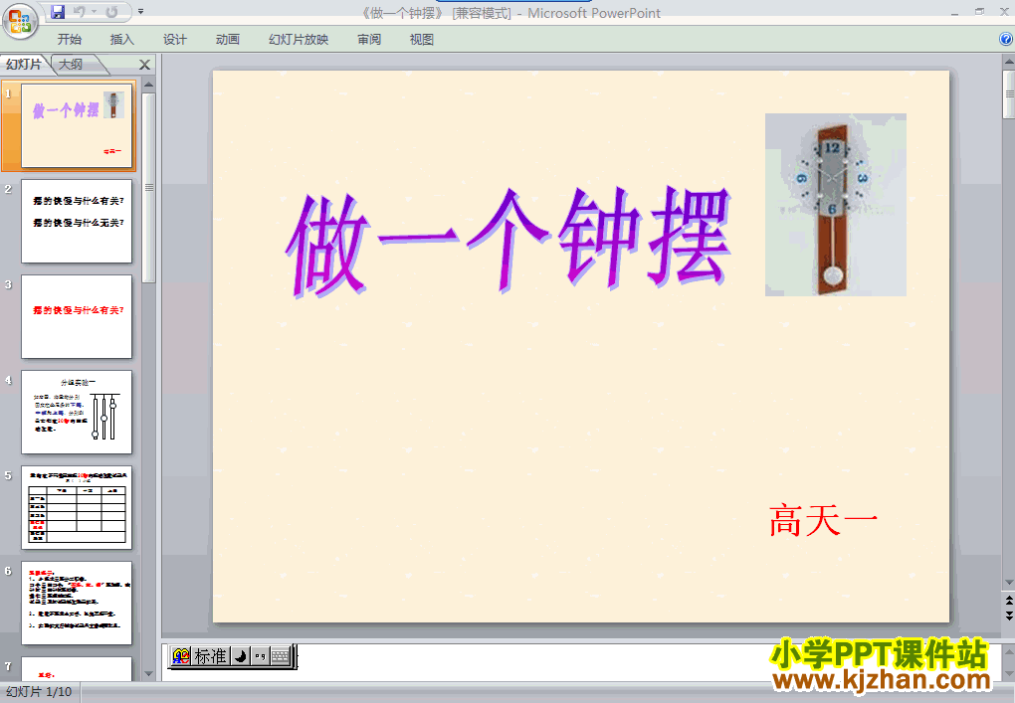Switch to the 大纲 outline tab
The width and height of the screenshot is (1015, 703).
click(x=71, y=64)
